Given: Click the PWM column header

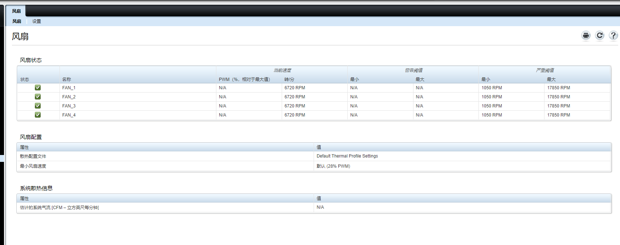Looking at the screenshot, I should tap(244, 79).
